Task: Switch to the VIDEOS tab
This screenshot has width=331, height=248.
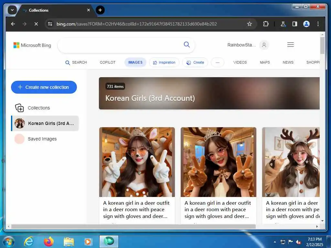Action: tap(240, 62)
